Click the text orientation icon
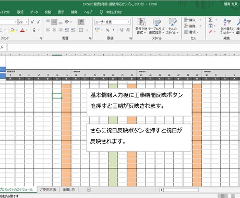The image size is (240, 198). tap(67, 22)
